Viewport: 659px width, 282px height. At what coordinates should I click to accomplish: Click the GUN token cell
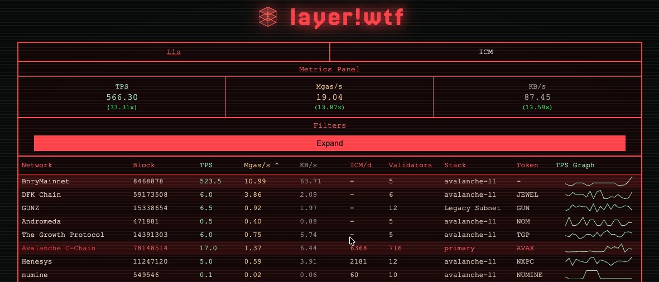523,208
